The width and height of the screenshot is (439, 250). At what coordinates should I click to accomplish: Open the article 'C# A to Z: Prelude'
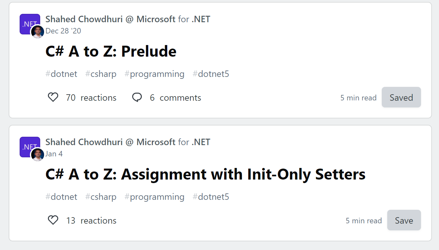111,51
